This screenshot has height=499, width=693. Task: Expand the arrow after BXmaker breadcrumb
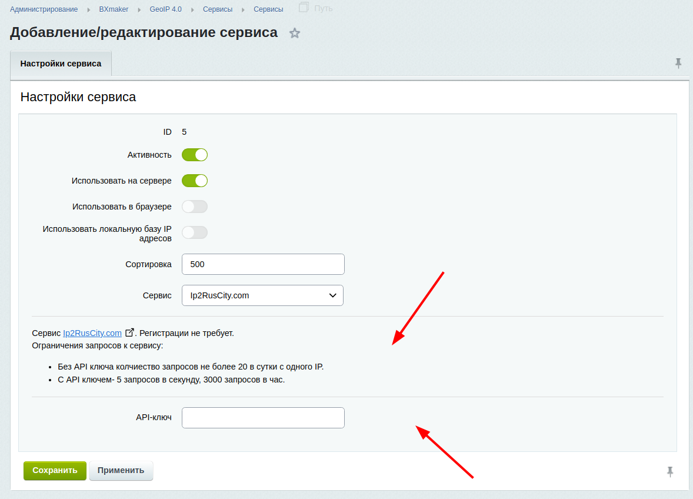[x=139, y=9]
